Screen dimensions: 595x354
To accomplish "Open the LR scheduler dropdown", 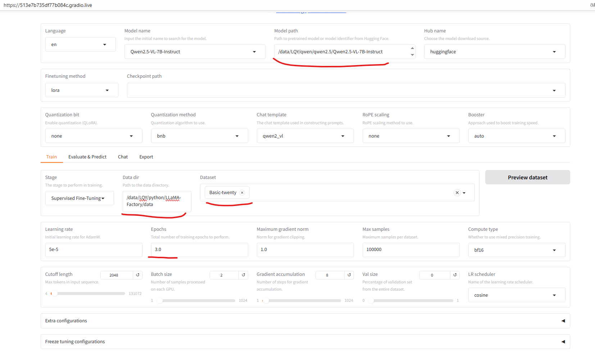I will click(x=517, y=295).
